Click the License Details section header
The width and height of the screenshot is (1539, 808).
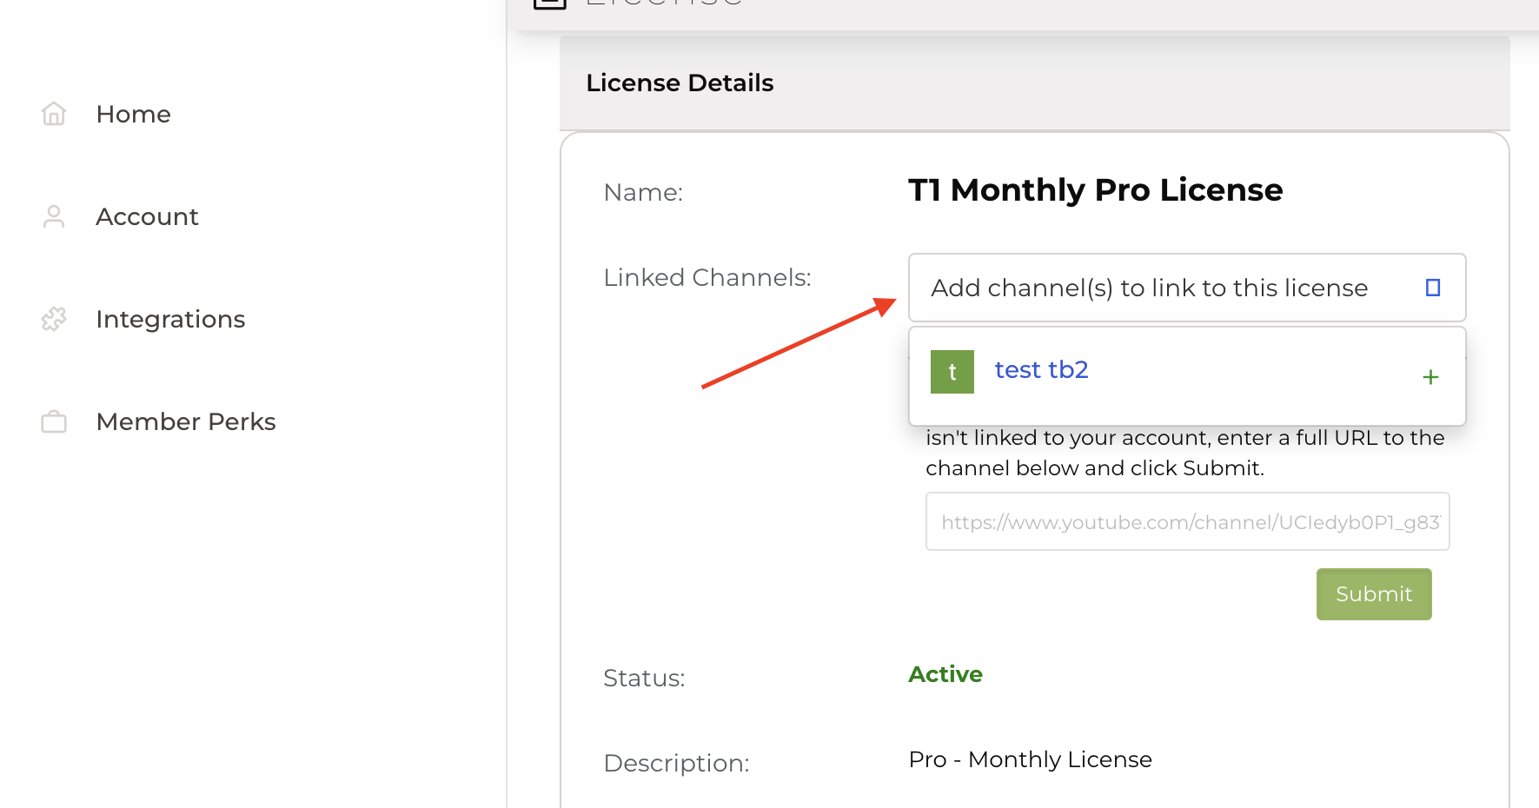tap(680, 83)
